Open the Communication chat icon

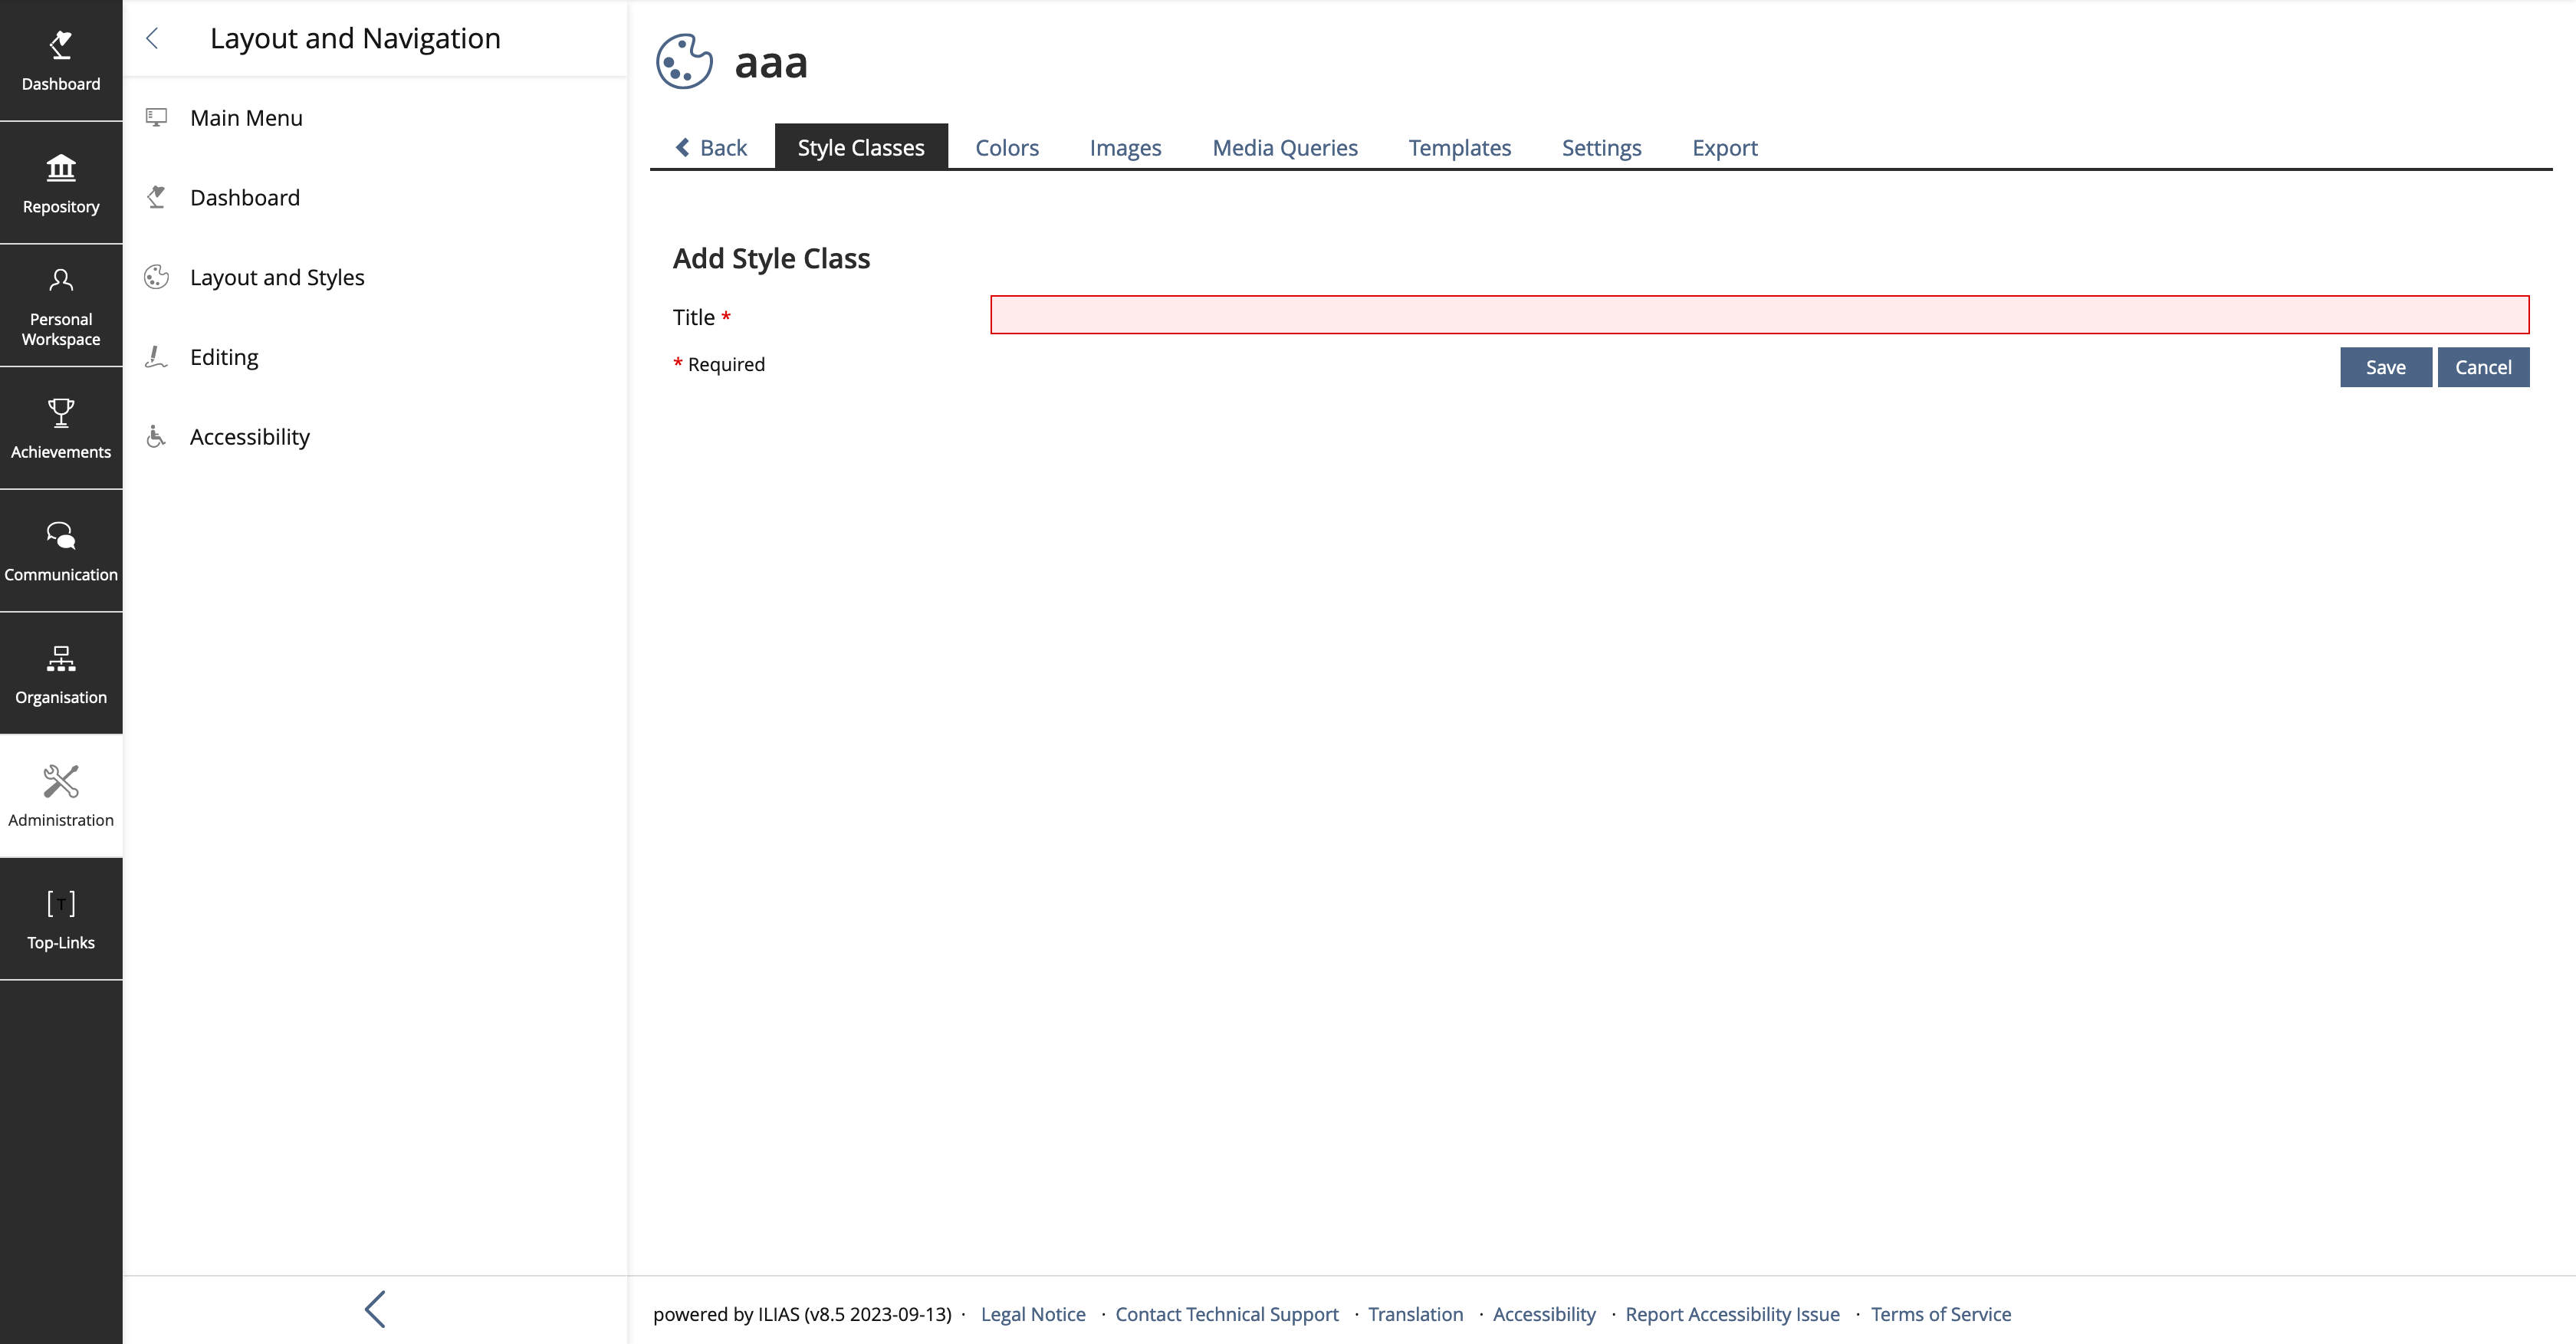(61, 551)
